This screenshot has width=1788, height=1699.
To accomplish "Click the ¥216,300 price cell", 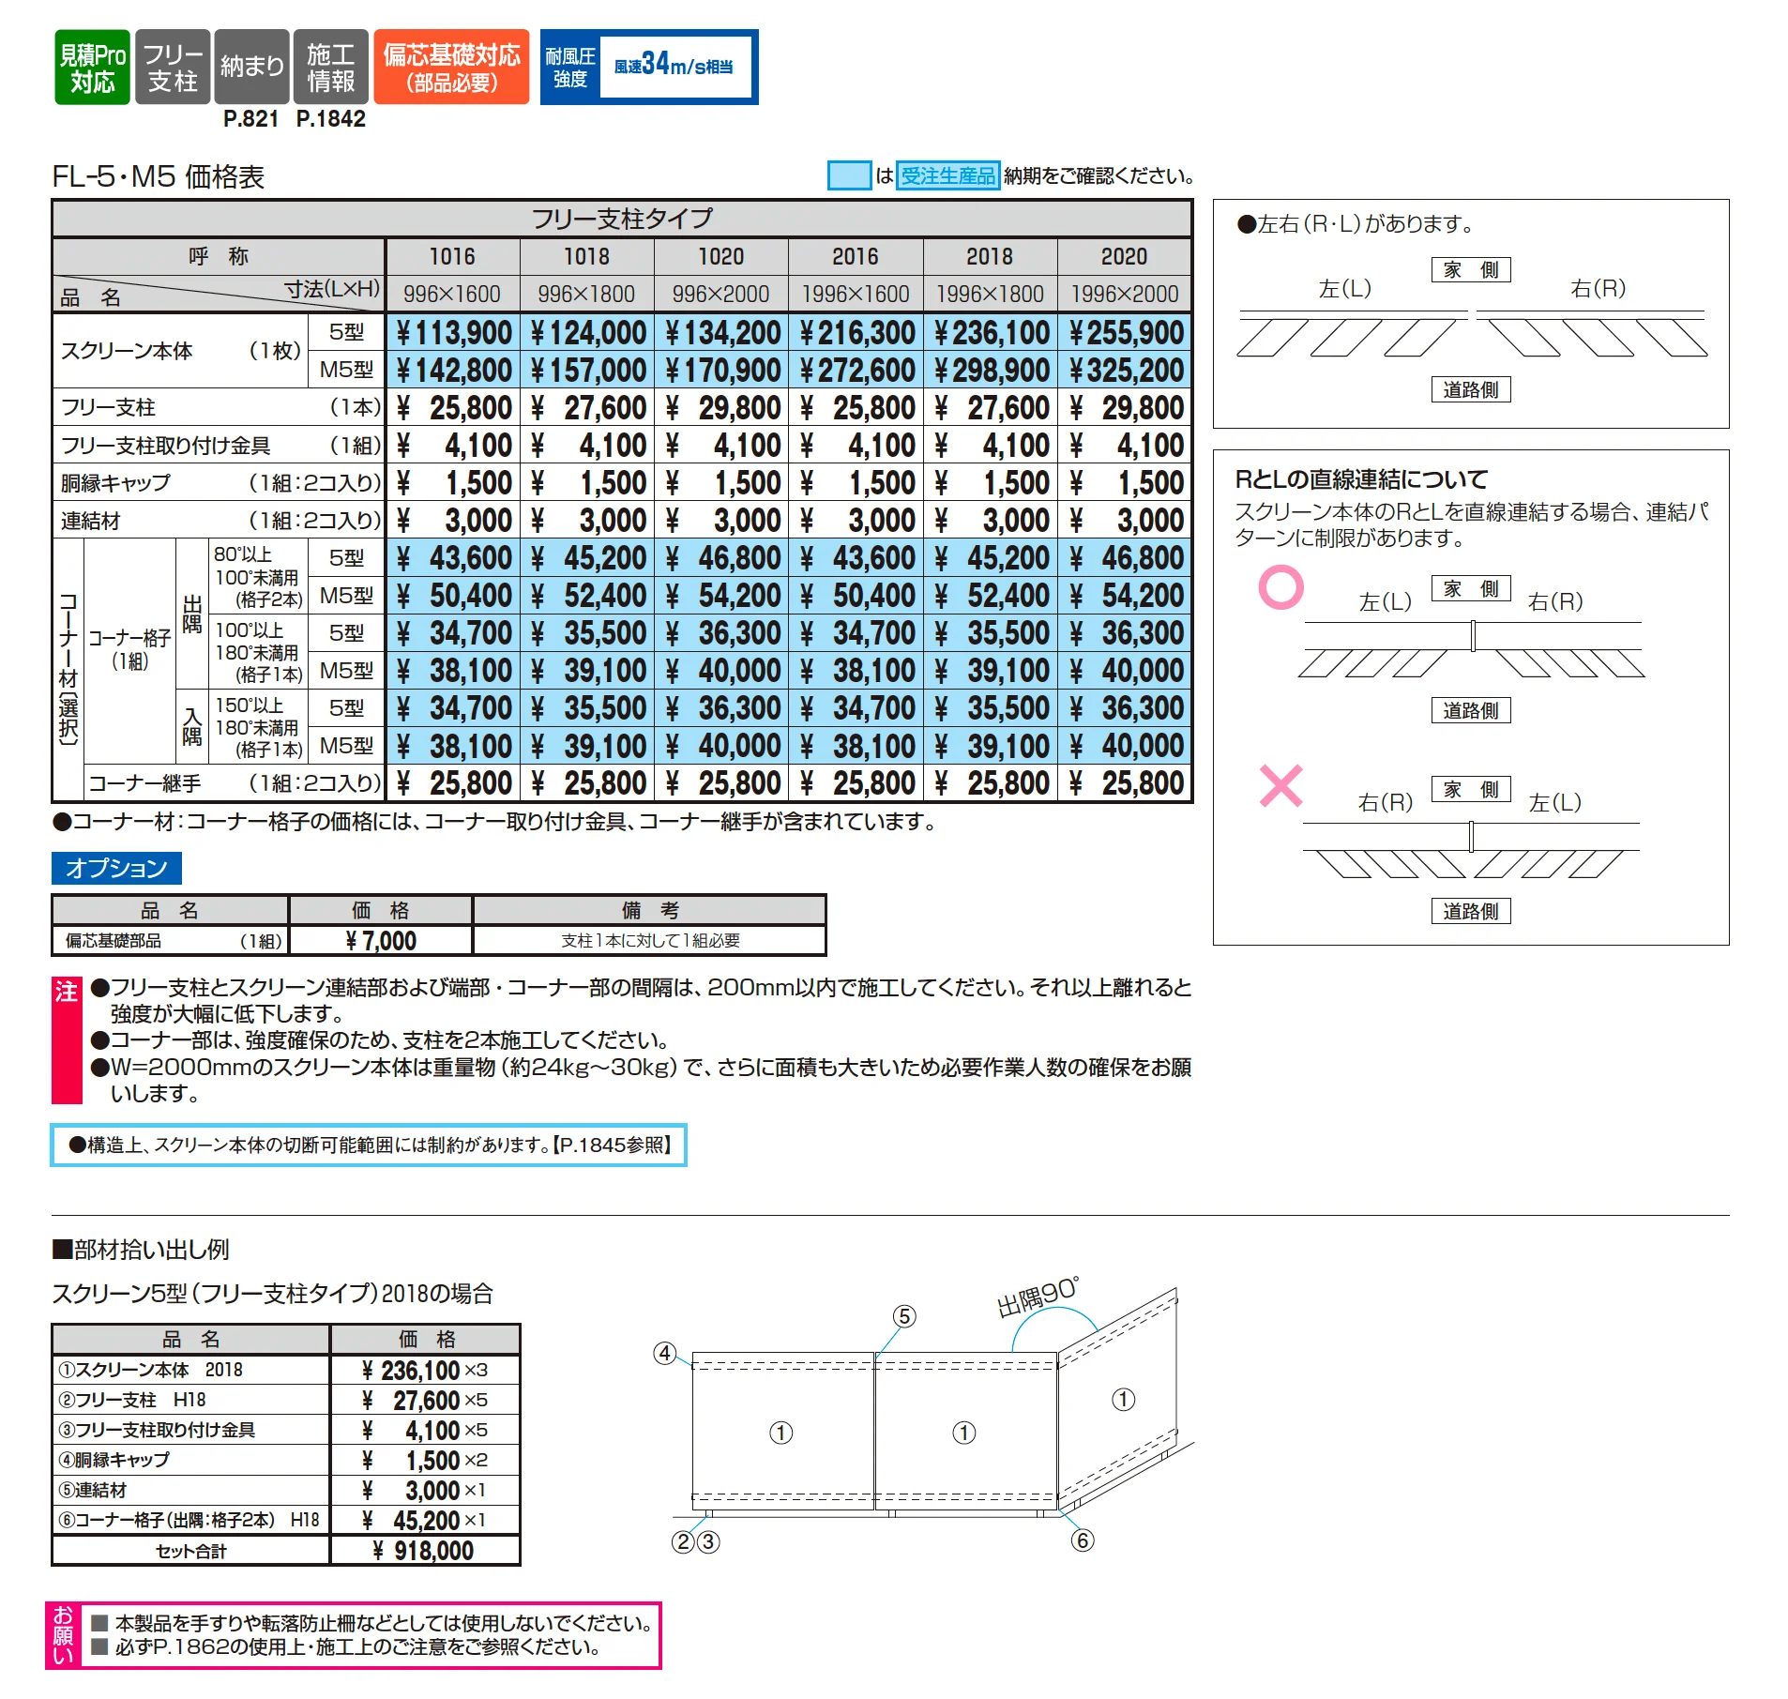I will point(856,332).
